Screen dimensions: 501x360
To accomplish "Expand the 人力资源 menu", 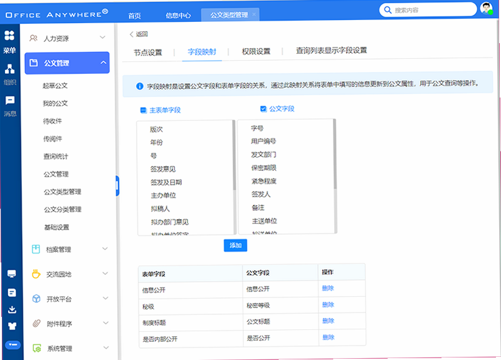I will 102,38.
